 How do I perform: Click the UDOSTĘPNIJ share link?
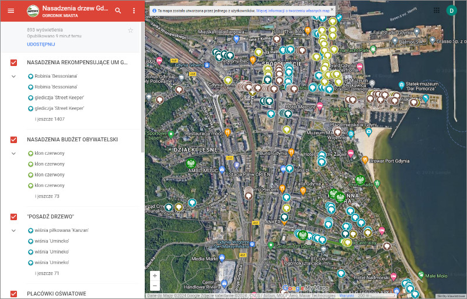(x=41, y=44)
